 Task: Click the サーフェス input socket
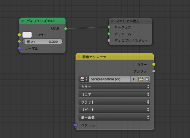(109, 27)
